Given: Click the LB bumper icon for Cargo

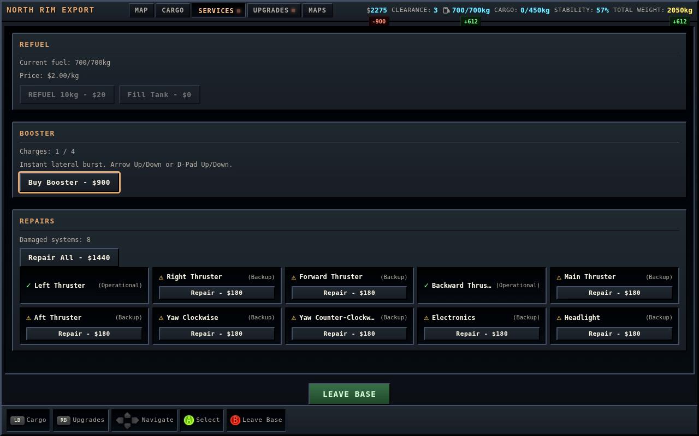Looking at the screenshot, I should point(17,420).
